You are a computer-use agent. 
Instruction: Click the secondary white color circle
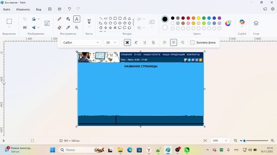pos(165,28)
